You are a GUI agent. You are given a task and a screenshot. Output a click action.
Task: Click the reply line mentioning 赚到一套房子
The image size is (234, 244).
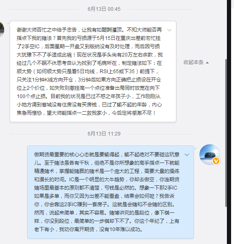click(x=105, y=205)
